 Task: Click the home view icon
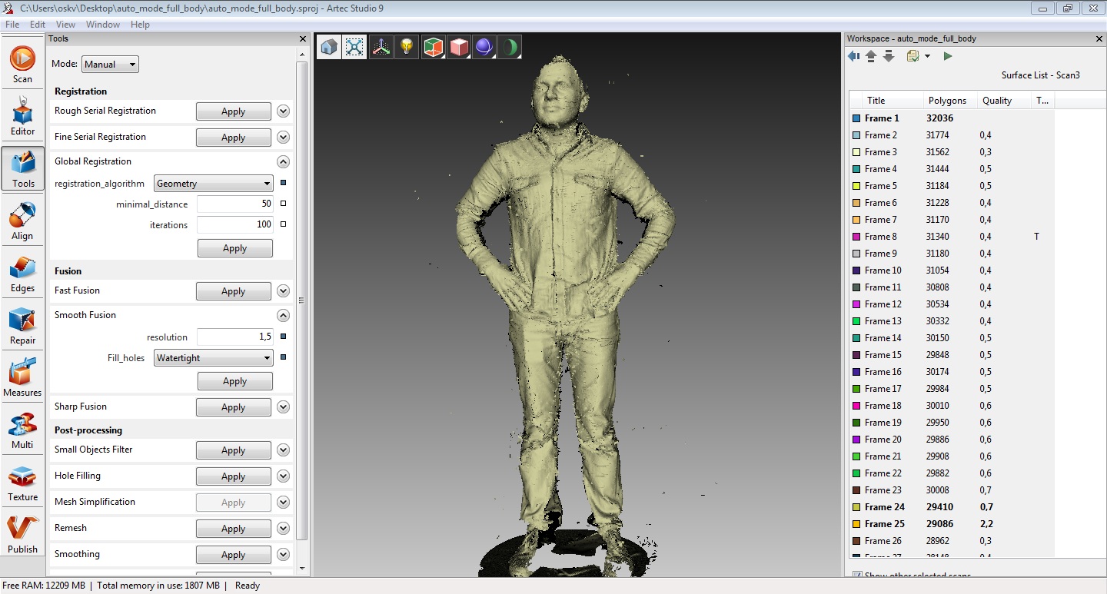click(329, 48)
